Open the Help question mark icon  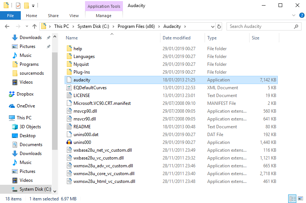coord(302,15)
